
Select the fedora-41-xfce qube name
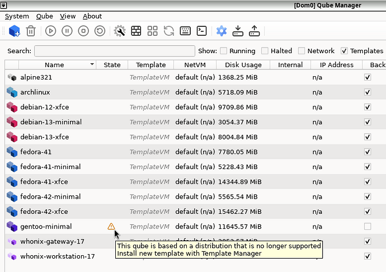[x=44, y=182]
